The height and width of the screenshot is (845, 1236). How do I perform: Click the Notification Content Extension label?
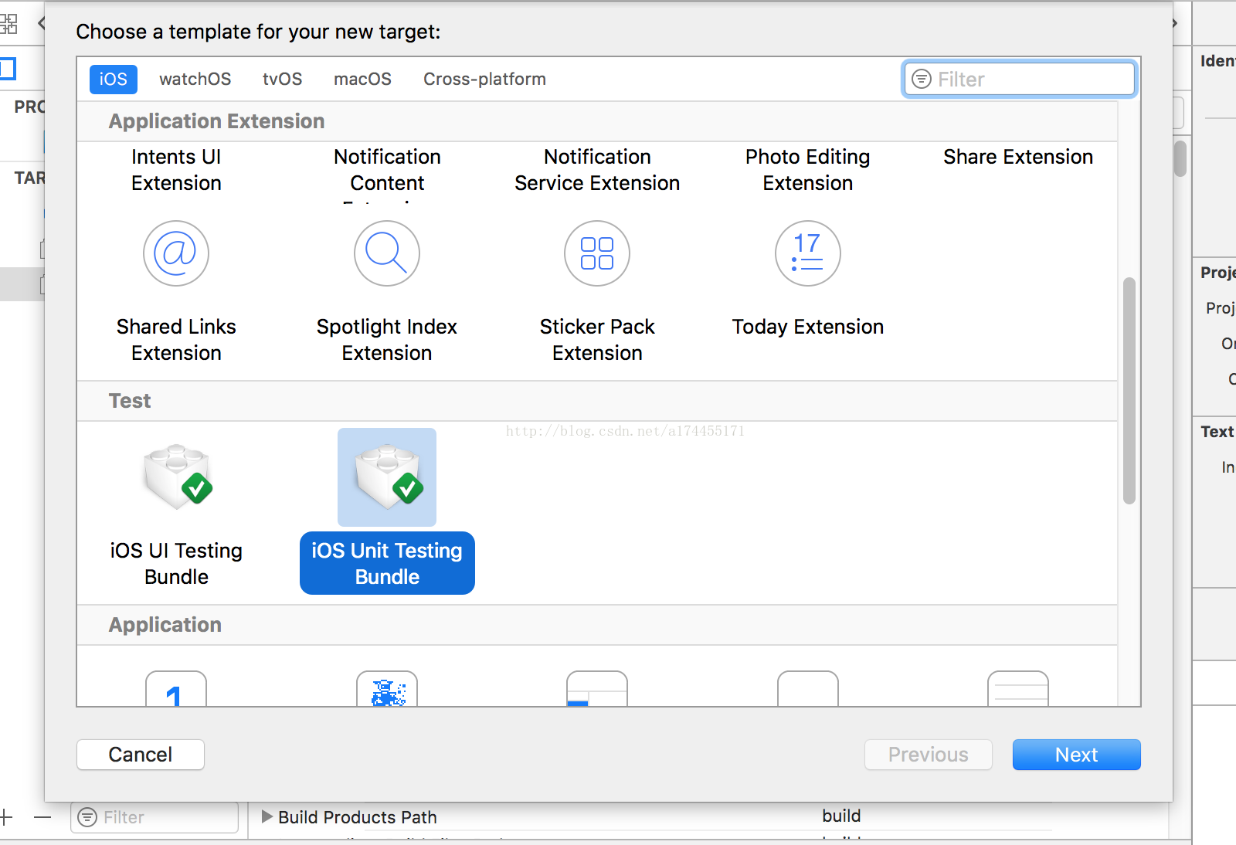(x=387, y=174)
